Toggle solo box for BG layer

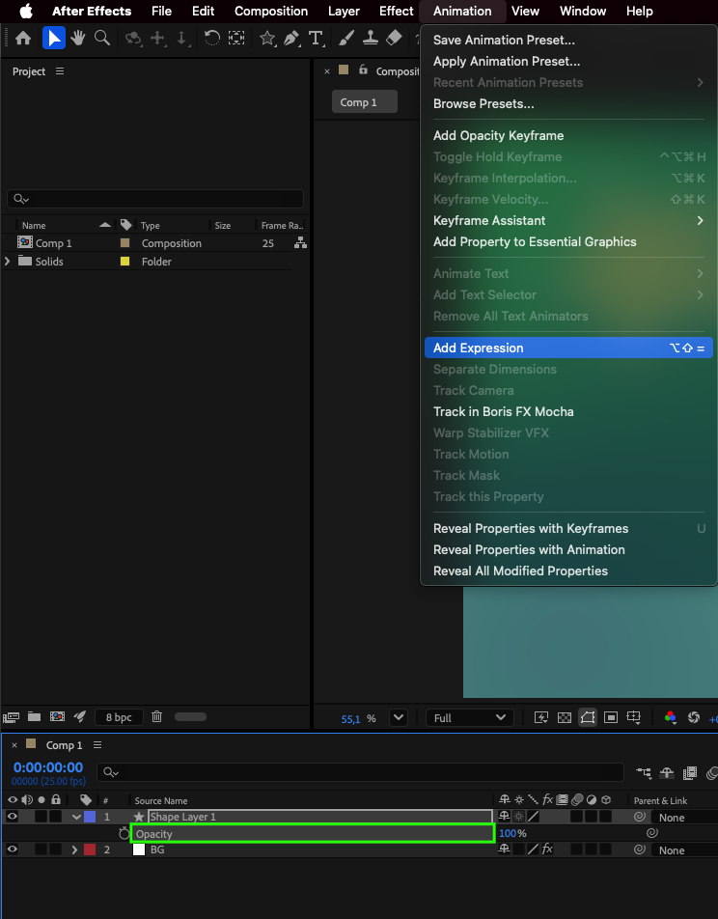[x=41, y=849]
